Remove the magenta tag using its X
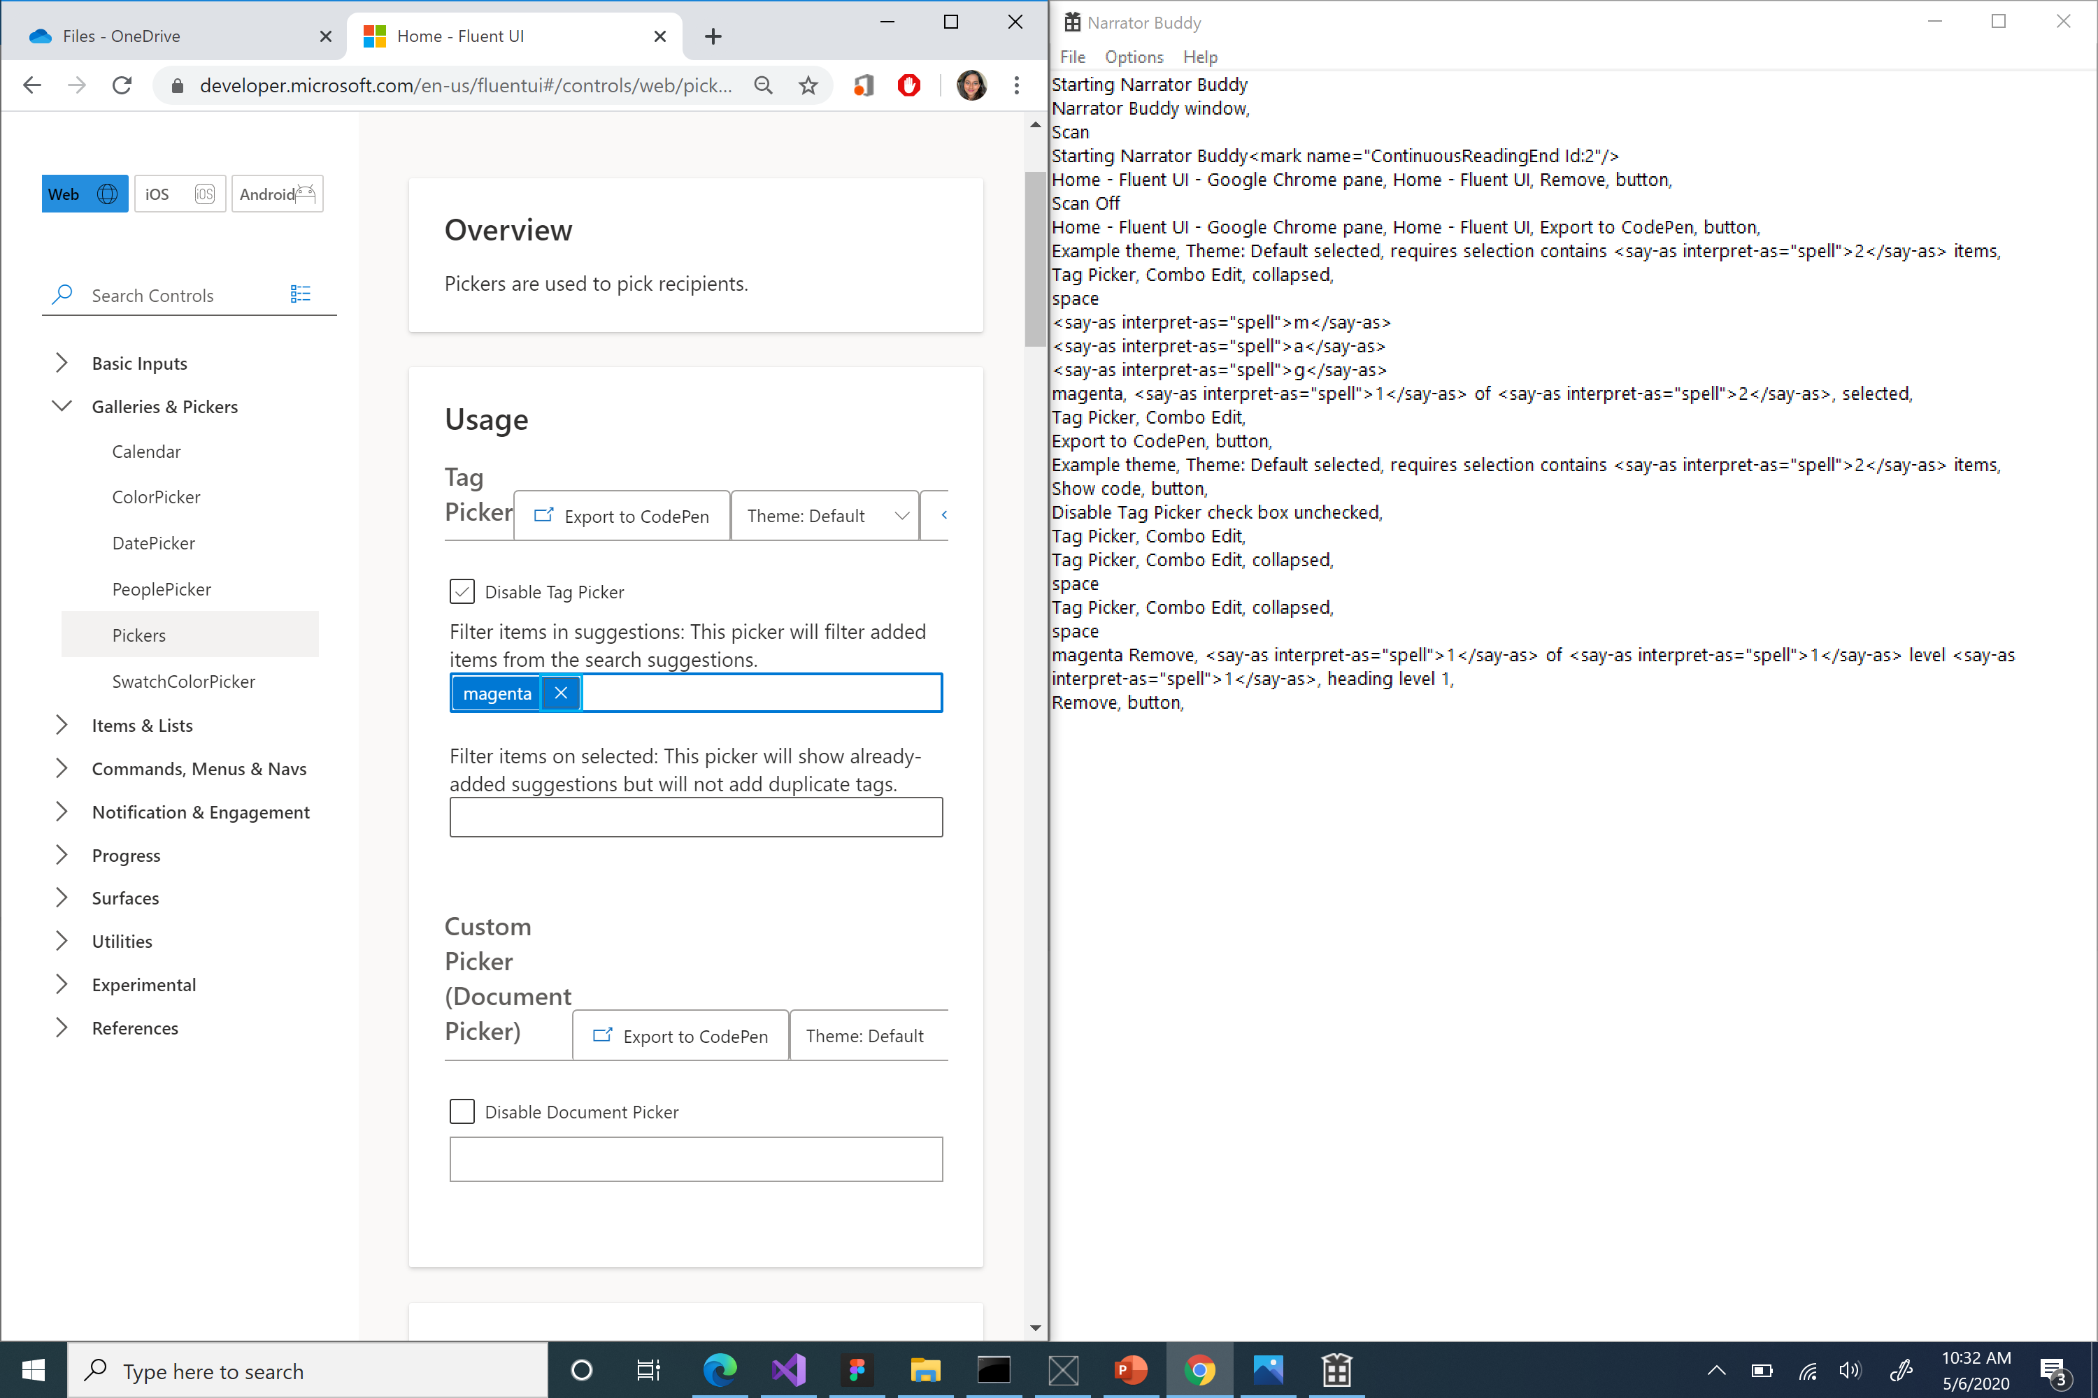Image resolution: width=2098 pixels, height=1398 pixels. (x=561, y=693)
